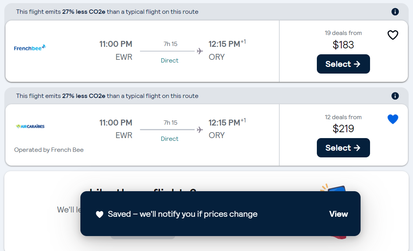The height and width of the screenshot is (251, 413).
Task: Click the Direct label on the Air Caraïbes flight
Action: (x=169, y=138)
